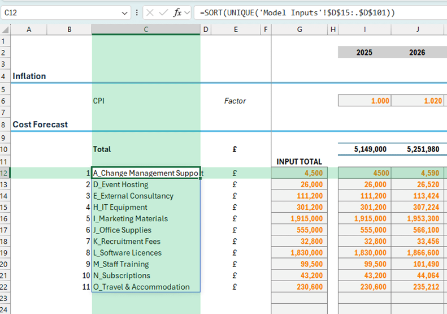447x314 pixels.
Task: Select column C header
Action: tap(146, 29)
